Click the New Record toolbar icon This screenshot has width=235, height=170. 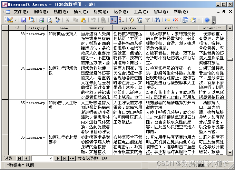tap(167, 20)
